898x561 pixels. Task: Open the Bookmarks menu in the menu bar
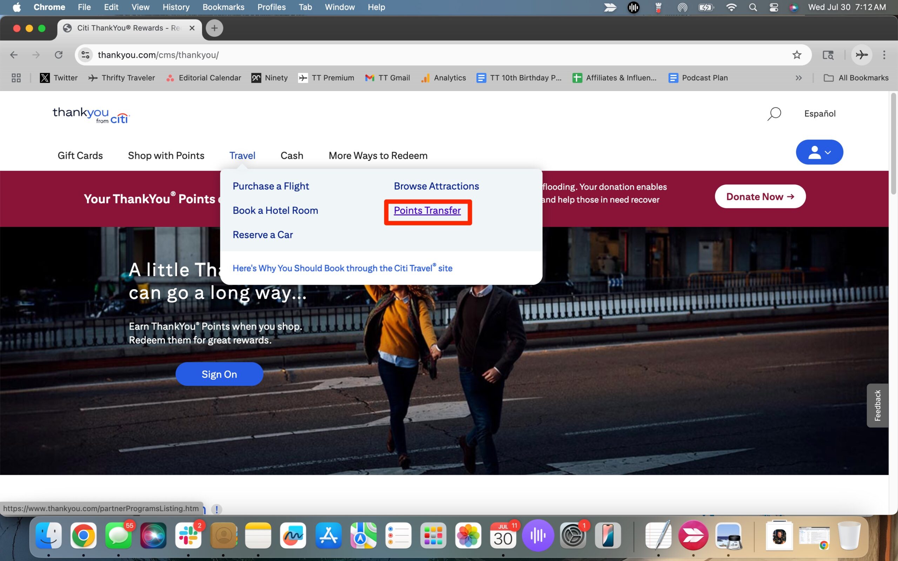(223, 7)
